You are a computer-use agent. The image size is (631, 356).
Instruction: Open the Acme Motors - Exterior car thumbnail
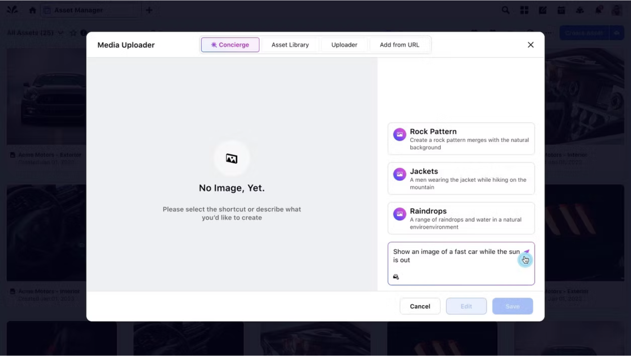pos(46,96)
